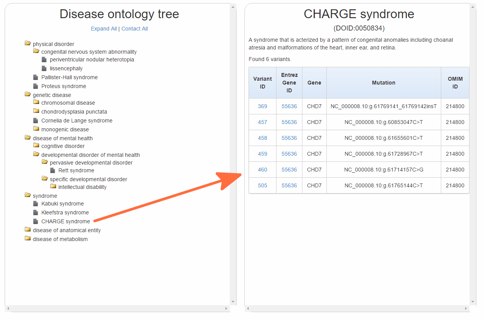This screenshot has height=321, width=483.
Task: Click the Mutation column header
Action: coord(384,83)
